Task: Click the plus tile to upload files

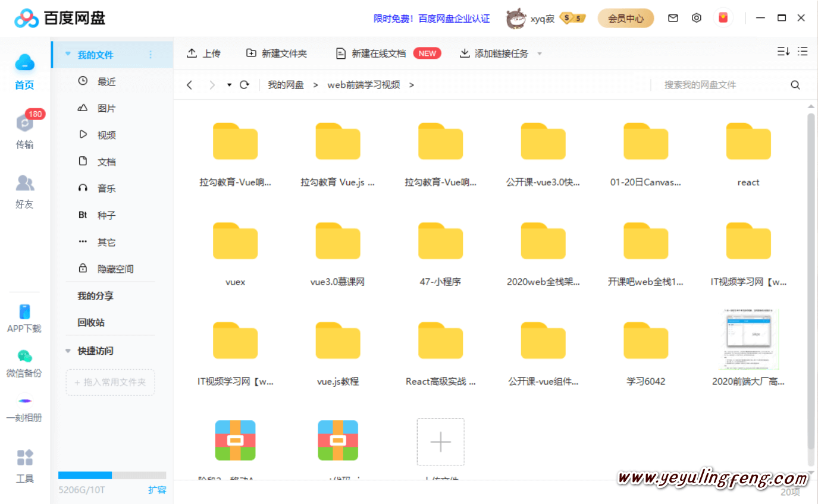Action: click(440, 442)
